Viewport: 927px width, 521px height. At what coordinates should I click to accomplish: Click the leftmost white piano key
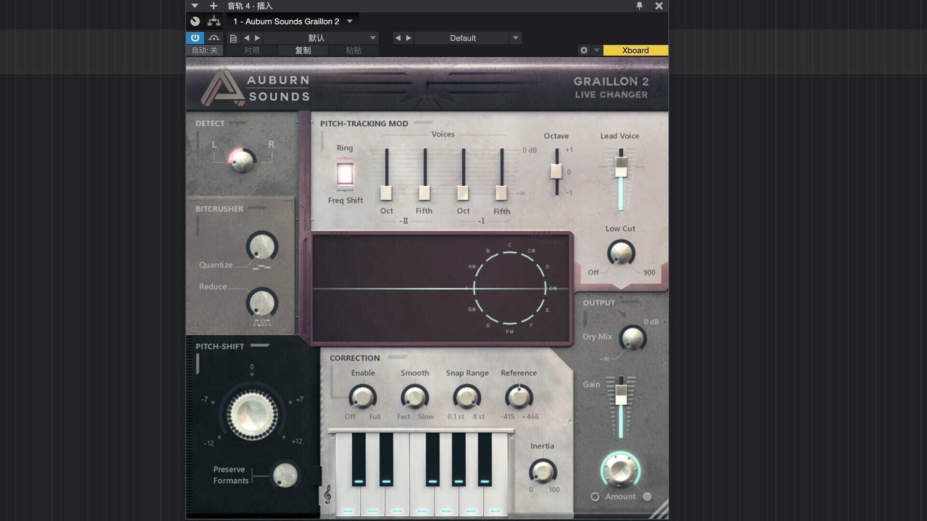pyautogui.click(x=348, y=499)
